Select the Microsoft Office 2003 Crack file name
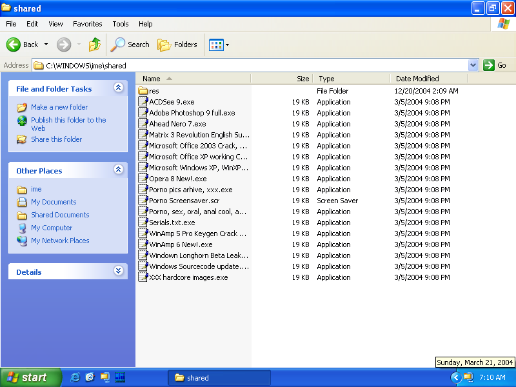Image resolution: width=516 pixels, height=387 pixels. 198,146
